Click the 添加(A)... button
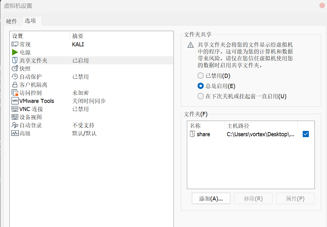This screenshot has height=227, width=327. (x=211, y=198)
